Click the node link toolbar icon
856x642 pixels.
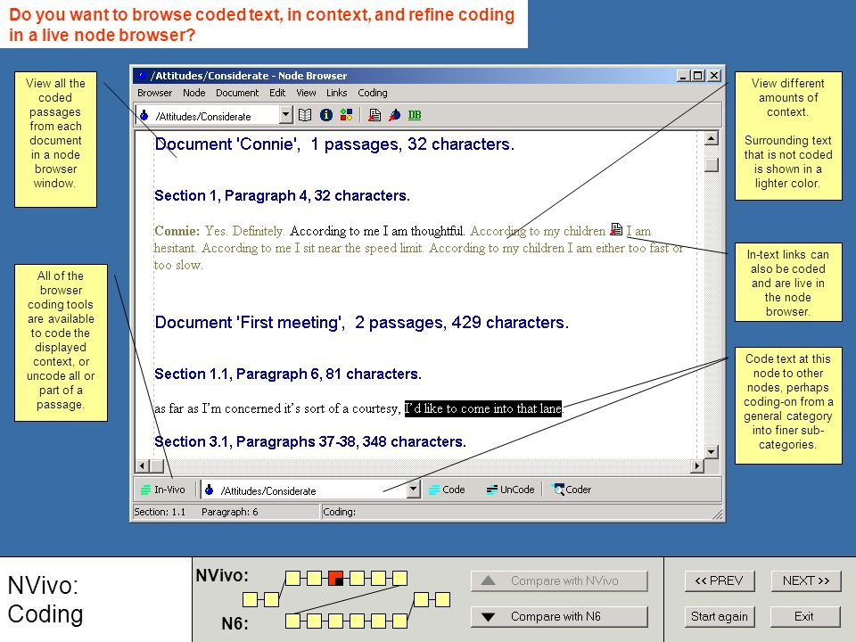394,115
